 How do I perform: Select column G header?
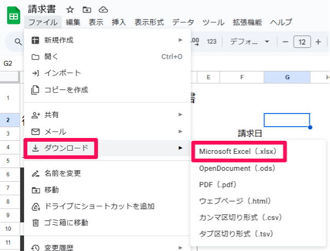click(x=287, y=77)
